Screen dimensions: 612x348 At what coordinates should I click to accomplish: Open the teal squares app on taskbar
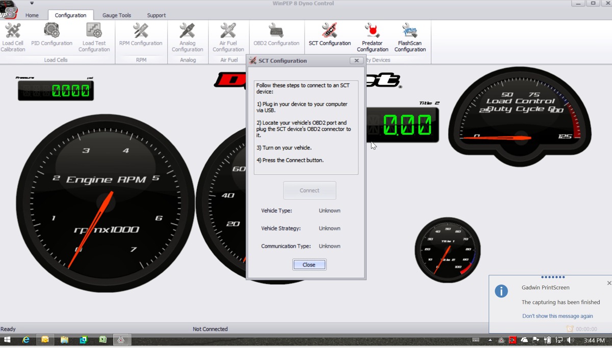click(83, 340)
